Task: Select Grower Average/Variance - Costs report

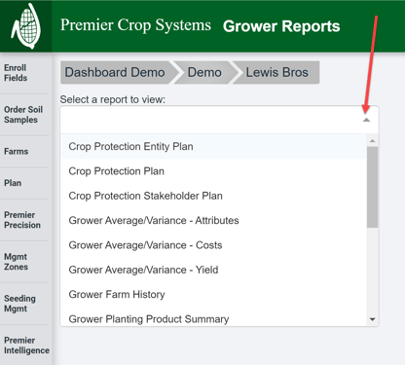Action: click(x=213, y=245)
